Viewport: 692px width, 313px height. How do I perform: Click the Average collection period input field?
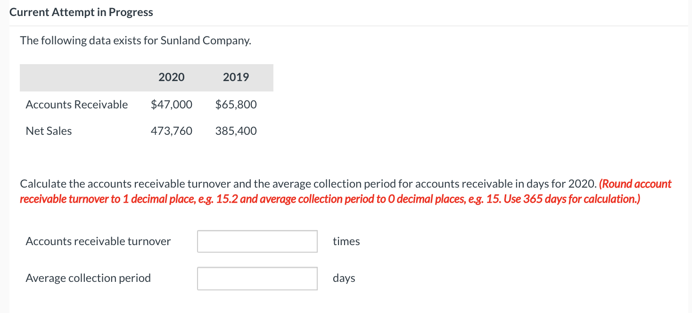pyautogui.click(x=257, y=278)
